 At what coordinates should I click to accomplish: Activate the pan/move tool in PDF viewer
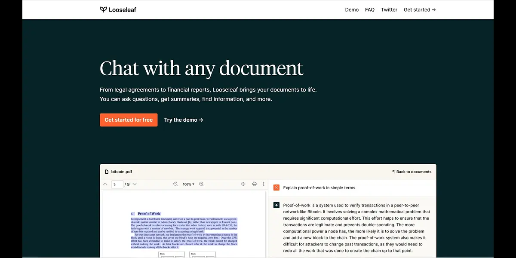243,184
